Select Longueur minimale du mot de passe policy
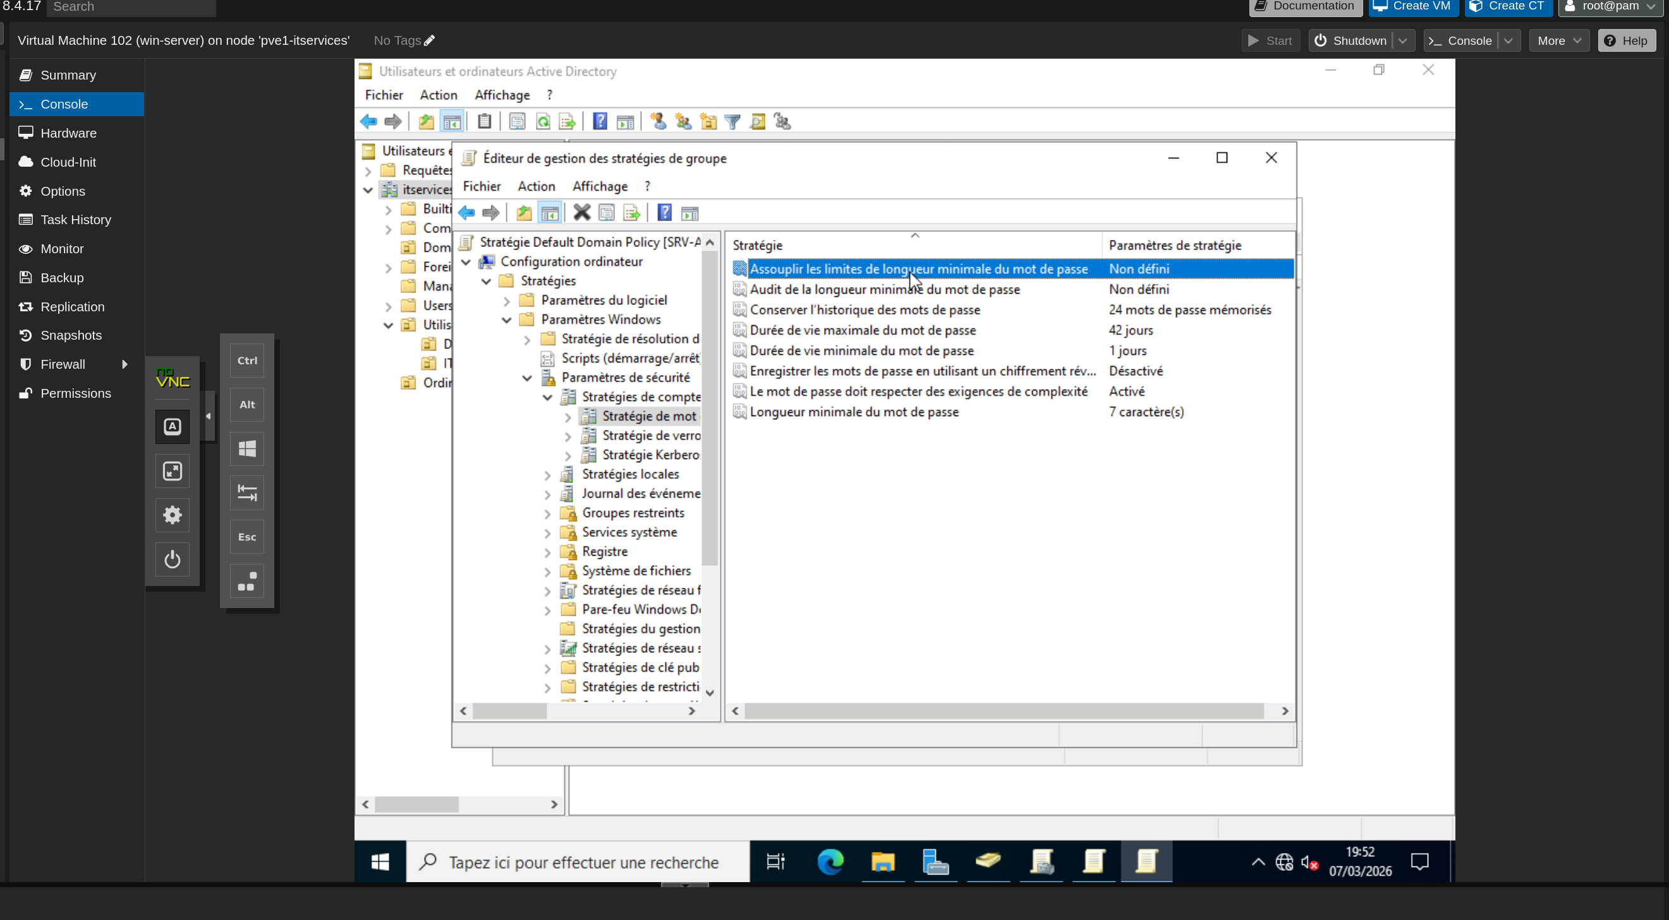The width and height of the screenshot is (1669, 920). click(x=853, y=412)
